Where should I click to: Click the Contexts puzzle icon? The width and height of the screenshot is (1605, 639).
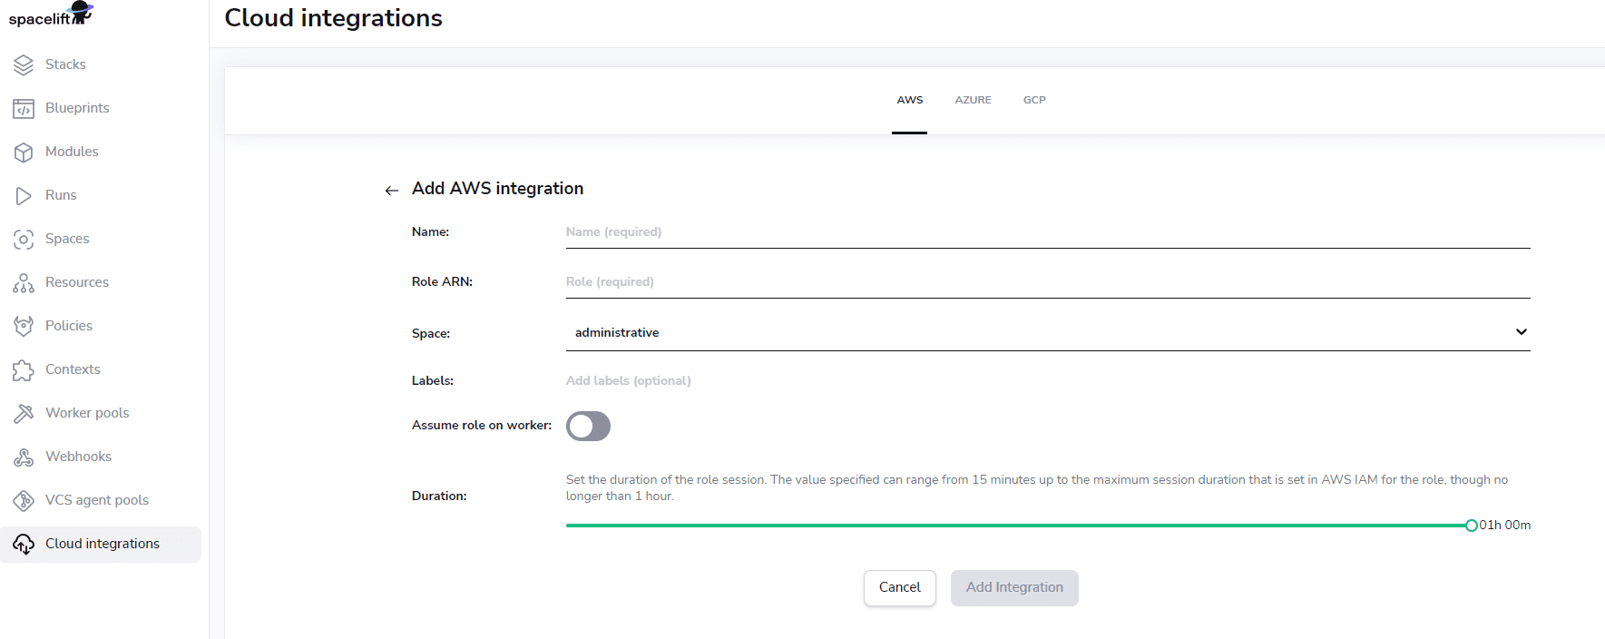(x=24, y=369)
